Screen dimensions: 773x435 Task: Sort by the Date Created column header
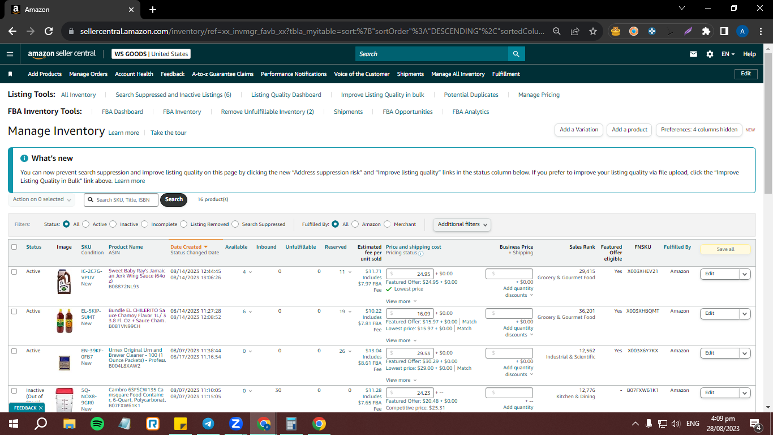[x=189, y=247]
